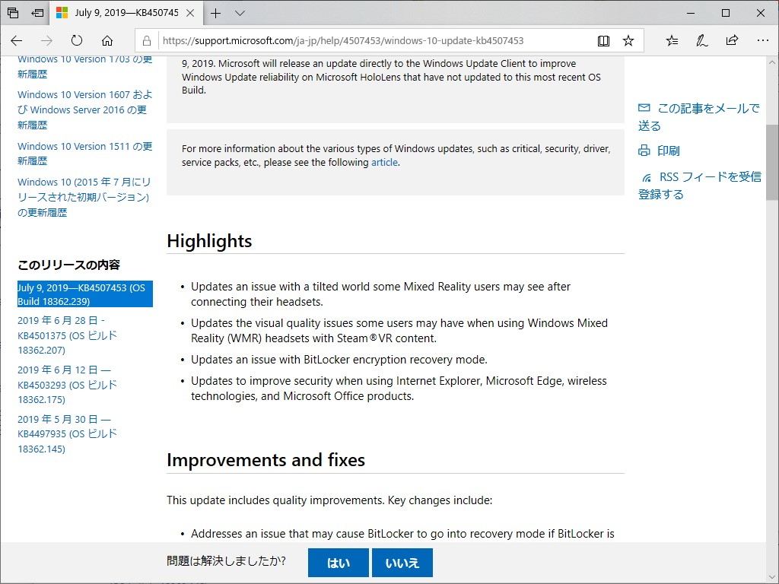Open KB4497935 (OS ビルド 18362.145) link

(x=67, y=434)
